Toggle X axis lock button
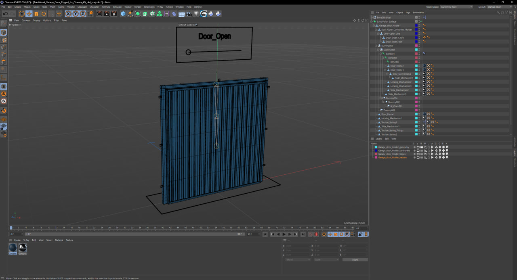The height and width of the screenshot is (280, 517). 68,14
